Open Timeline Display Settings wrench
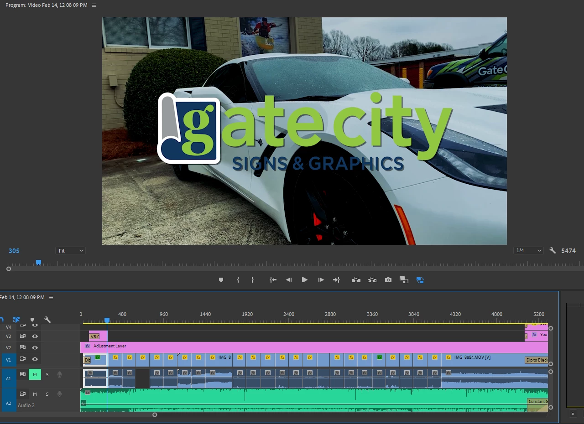The image size is (584, 424). point(47,320)
